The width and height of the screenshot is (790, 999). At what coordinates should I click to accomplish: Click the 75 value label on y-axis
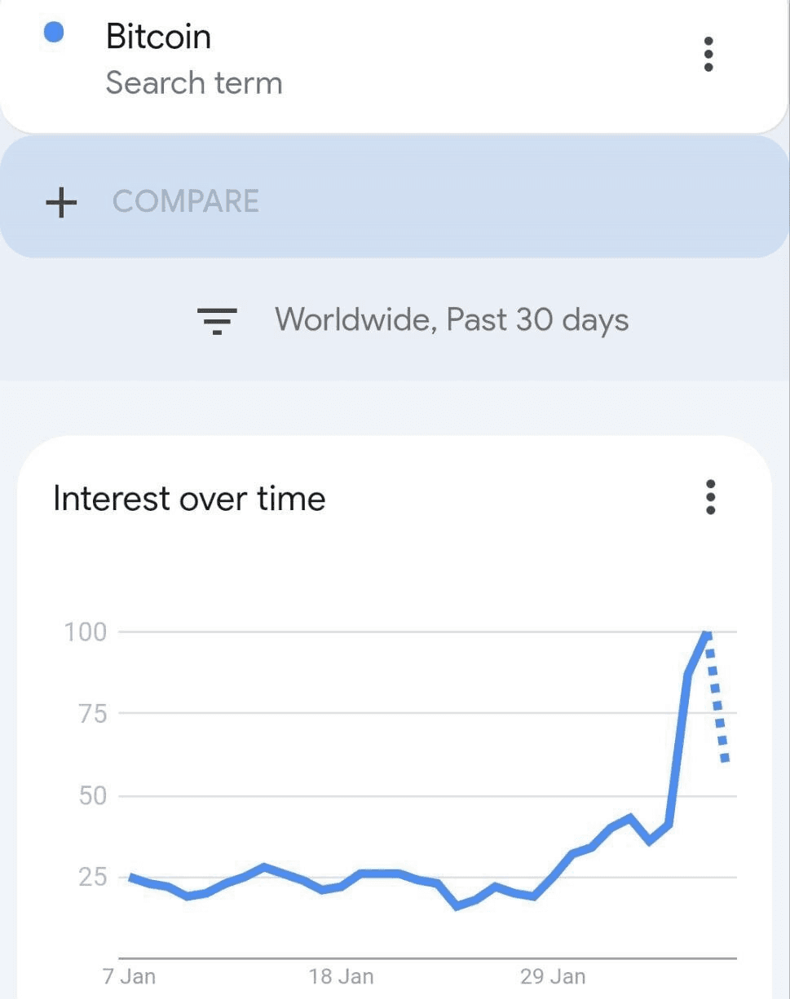92,714
